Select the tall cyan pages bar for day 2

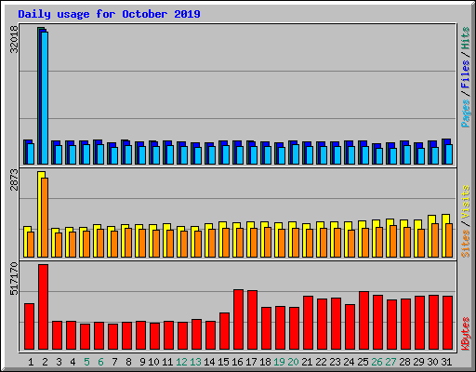(45, 98)
